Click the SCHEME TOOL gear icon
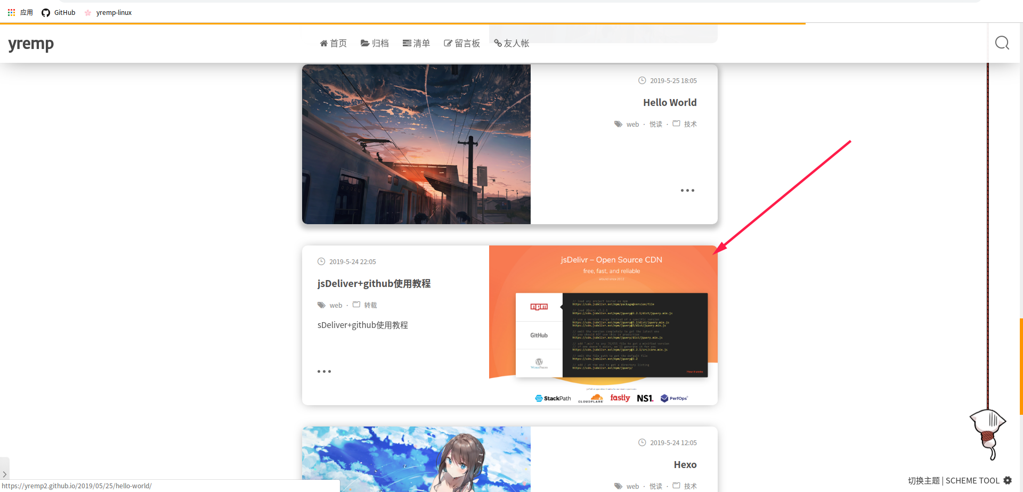The height and width of the screenshot is (492, 1023). 1008,480
